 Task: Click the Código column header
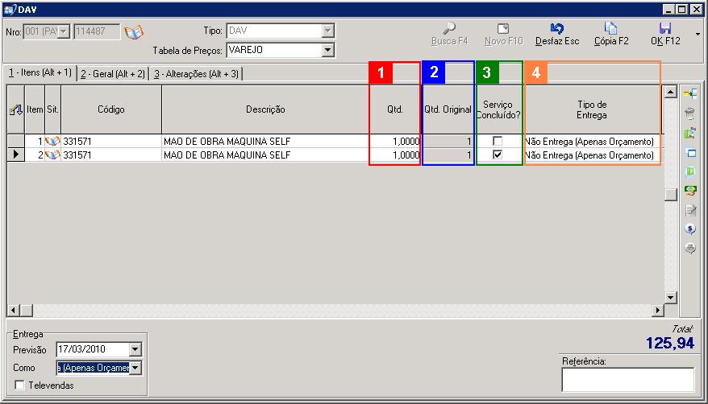[111, 109]
